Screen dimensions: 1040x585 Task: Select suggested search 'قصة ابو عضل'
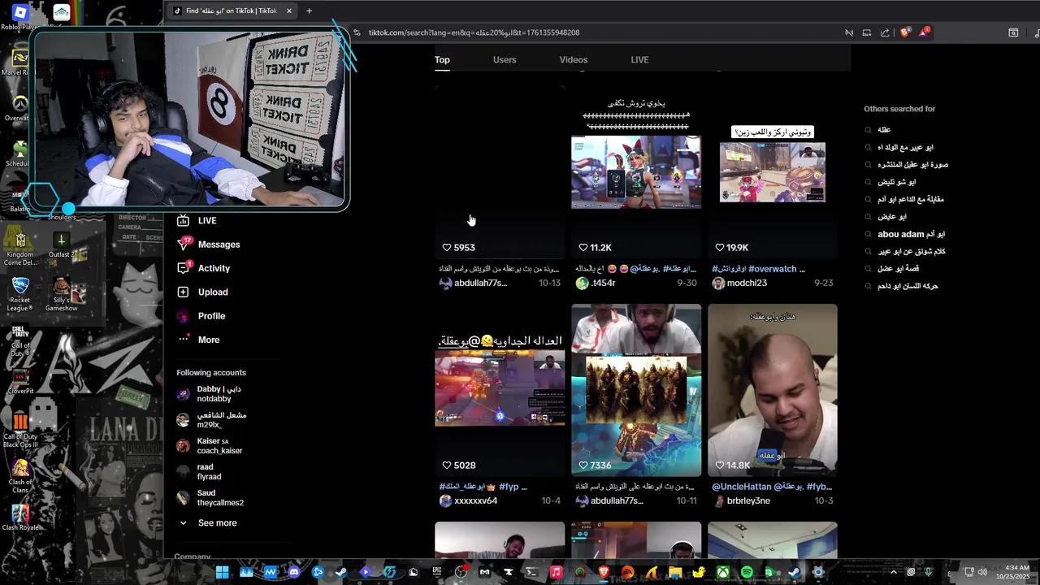click(898, 269)
